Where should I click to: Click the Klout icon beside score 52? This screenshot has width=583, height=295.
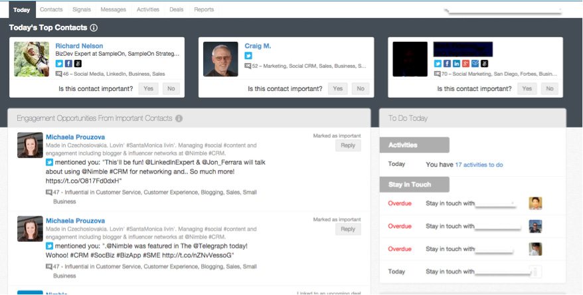(248, 66)
